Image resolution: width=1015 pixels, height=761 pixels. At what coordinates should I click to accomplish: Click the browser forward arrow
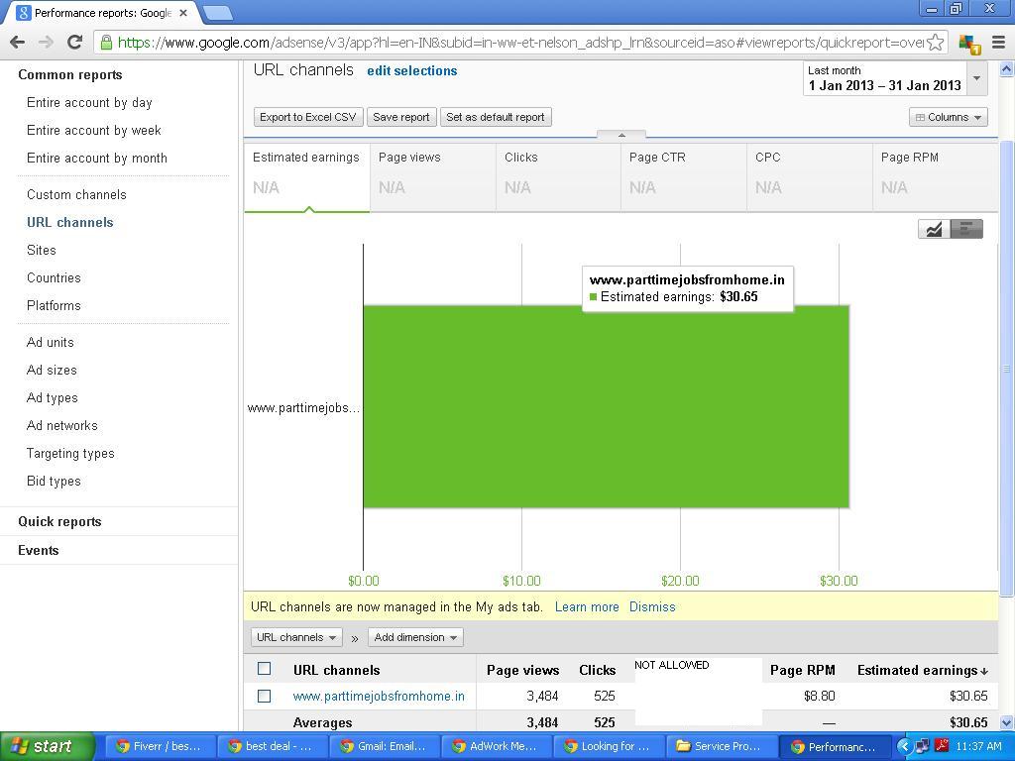pos(46,43)
